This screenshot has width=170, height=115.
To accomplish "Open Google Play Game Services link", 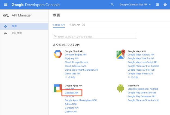I will (x=142, y=93).
